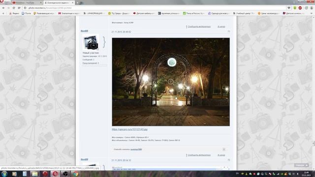315x177 pixels.
Task: Open the Детские коляски bookmark
Action: click(293, 13)
